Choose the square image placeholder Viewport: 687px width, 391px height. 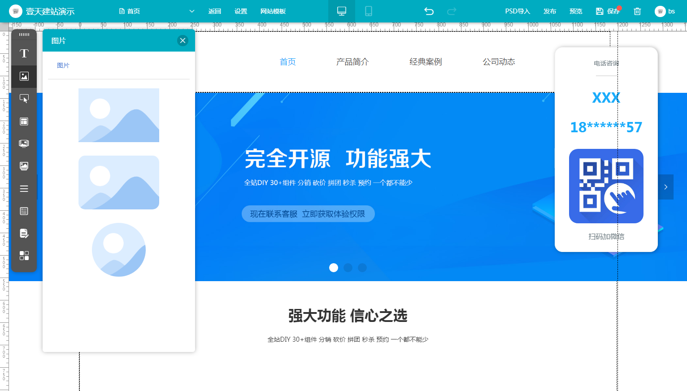click(x=119, y=115)
